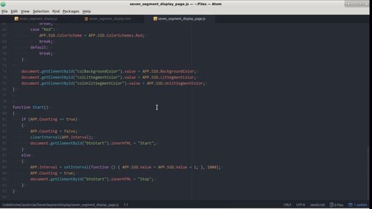Click the window control buttons in title bar
Viewport: 372px width, 209px height.
click(x=356, y=4)
